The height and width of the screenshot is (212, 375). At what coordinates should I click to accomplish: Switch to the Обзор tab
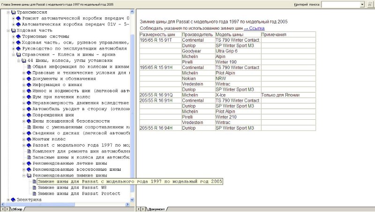[x=17, y=209]
